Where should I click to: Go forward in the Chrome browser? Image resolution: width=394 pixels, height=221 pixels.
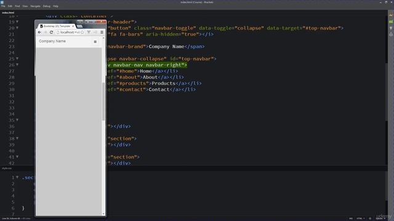[x=45, y=33]
